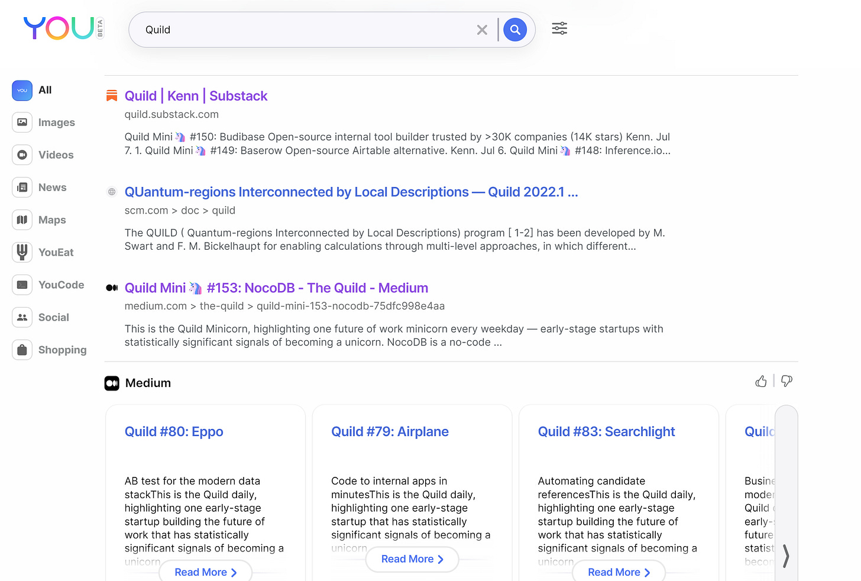Switch to the Shopping label
861x581 pixels.
[63, 350]
